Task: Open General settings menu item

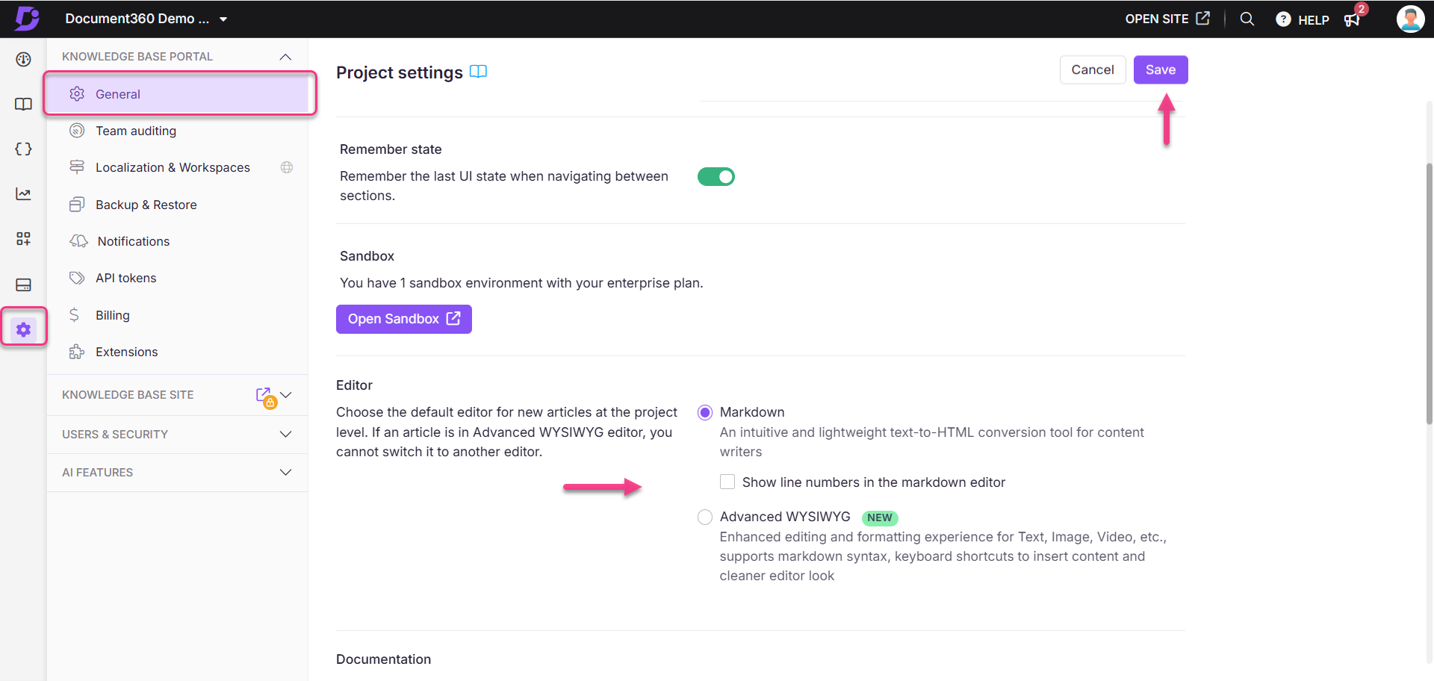Action: pos(177,94)
